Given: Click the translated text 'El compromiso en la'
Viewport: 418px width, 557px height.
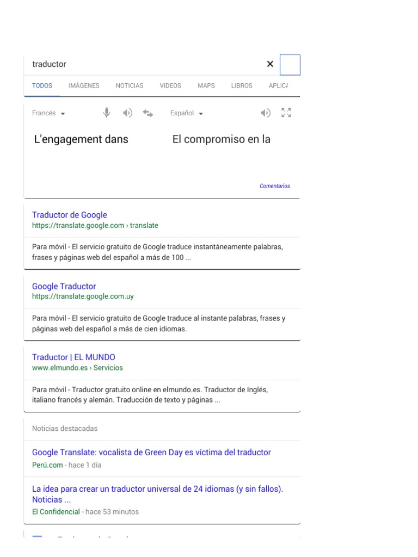Looking at the screenshot, I should tap(221, 139).
